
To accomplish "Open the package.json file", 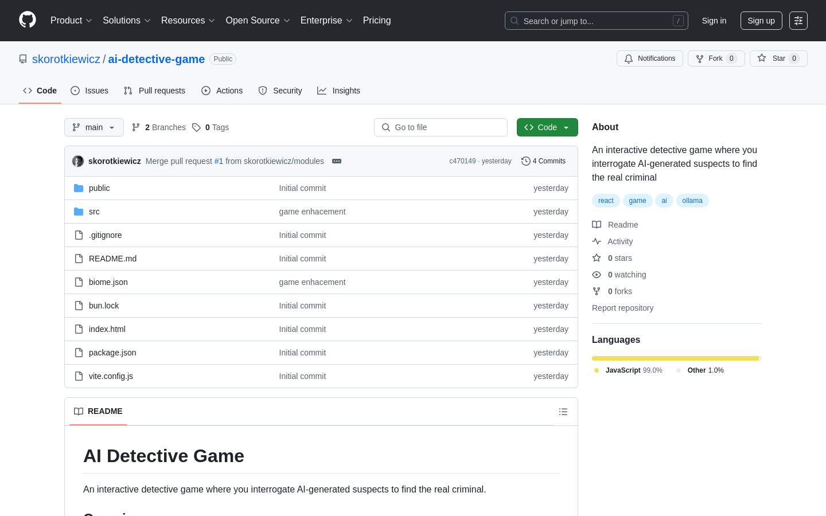I will (x=112, y=353).
